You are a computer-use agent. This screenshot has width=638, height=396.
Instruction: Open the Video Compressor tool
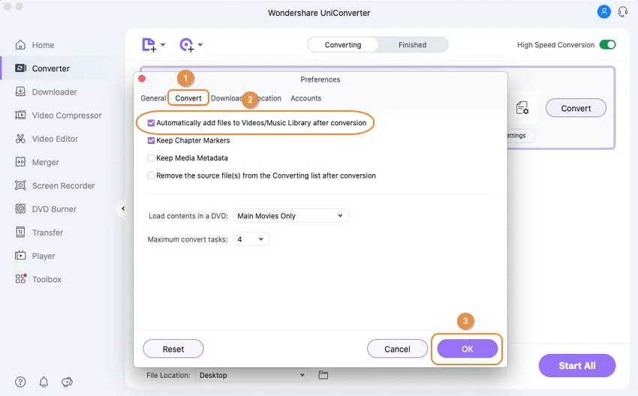[59, 115]
